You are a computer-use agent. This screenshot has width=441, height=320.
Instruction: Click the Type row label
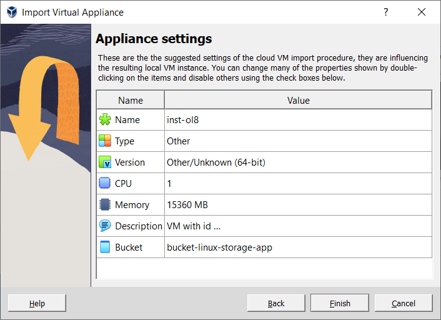pyautogui.click(x=124, y=141)
